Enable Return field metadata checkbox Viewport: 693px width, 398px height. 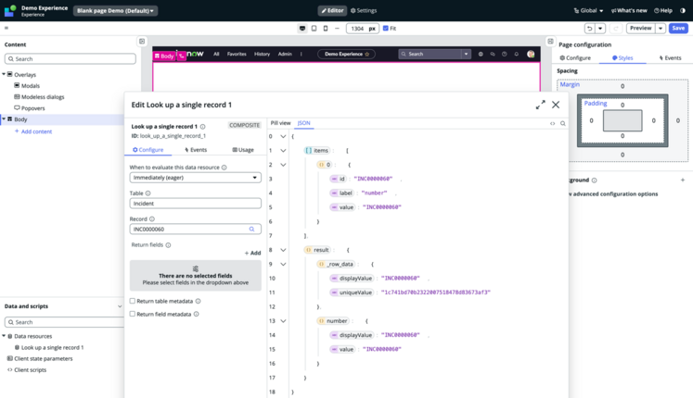point(132,314)
